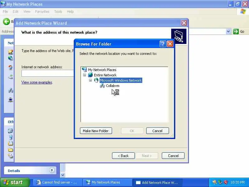Viewport: 249px width, 187px height.
Task: Open the View menu
Action: click(27, 12)
